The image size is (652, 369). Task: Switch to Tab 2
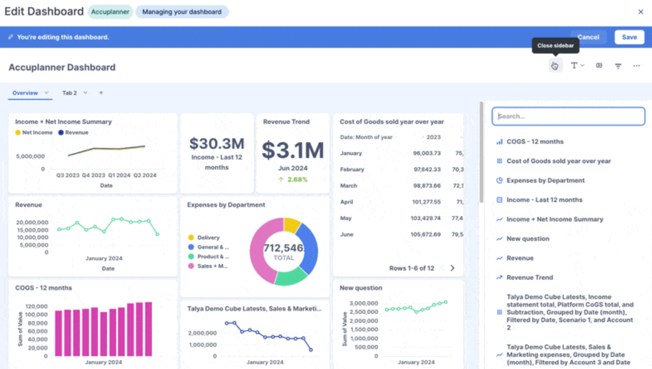tap(70, 92)
